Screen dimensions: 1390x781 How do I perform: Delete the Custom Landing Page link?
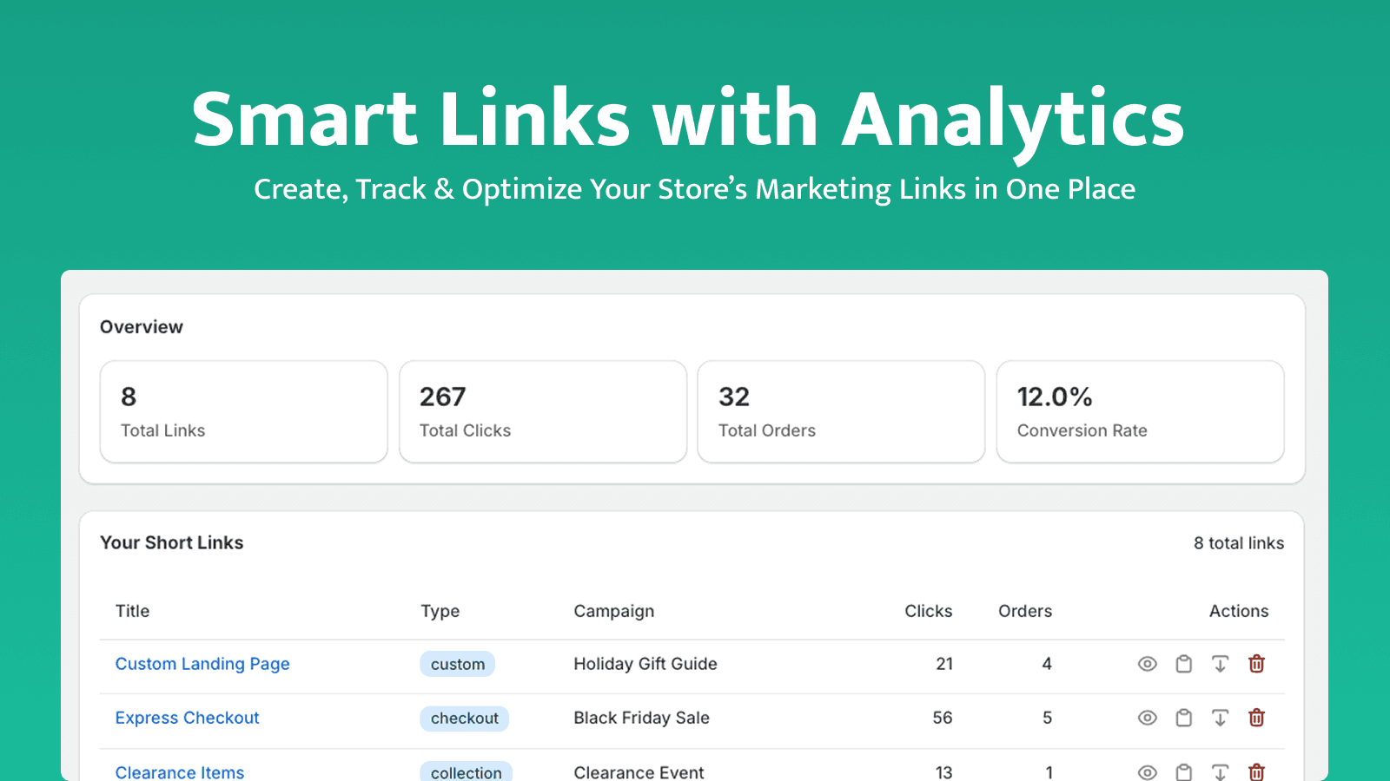tap(1256, 664)
